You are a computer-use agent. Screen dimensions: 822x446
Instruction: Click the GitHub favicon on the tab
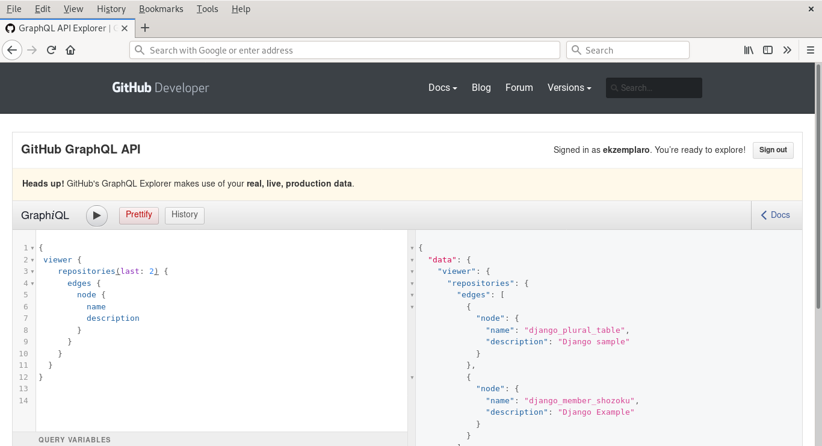tap(10, 28)
